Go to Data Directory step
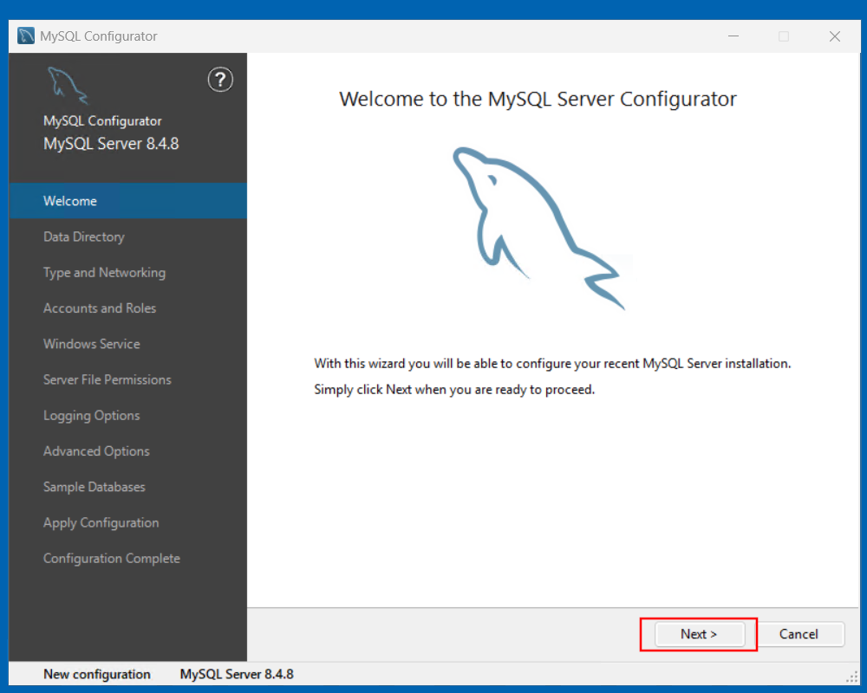The image size is (867, 693). 127,236
